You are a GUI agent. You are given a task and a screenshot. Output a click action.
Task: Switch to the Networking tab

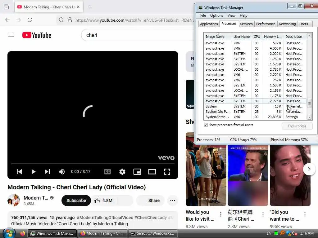287,24
